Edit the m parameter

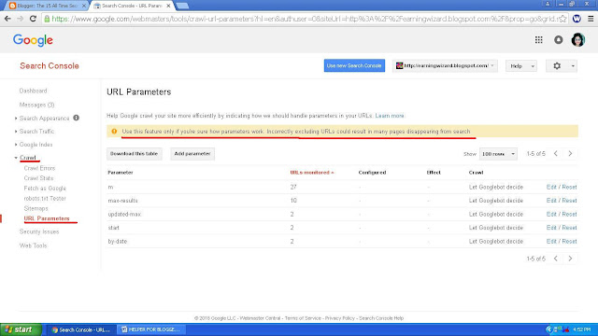click(x=551, y=187)
